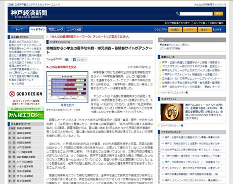Click the Hatena bookmark icon next to Check

pos(67,60)
